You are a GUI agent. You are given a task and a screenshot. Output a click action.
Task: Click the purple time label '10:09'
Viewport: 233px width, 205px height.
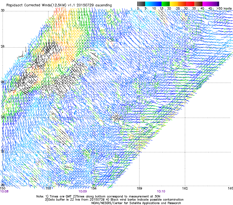point(82,191)
